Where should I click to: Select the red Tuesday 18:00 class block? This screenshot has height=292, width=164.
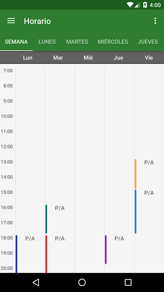coord(60,254)
